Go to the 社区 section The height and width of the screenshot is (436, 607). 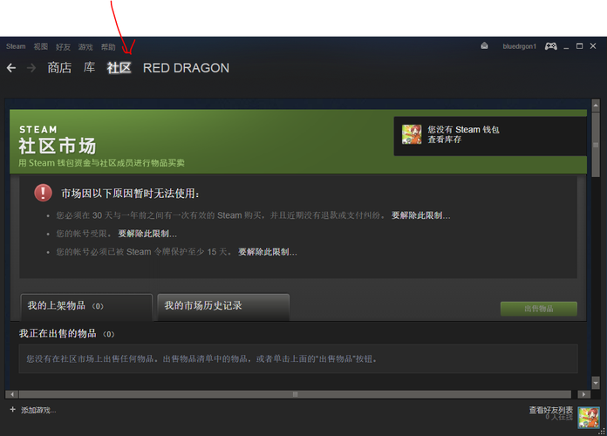point(119,68)
